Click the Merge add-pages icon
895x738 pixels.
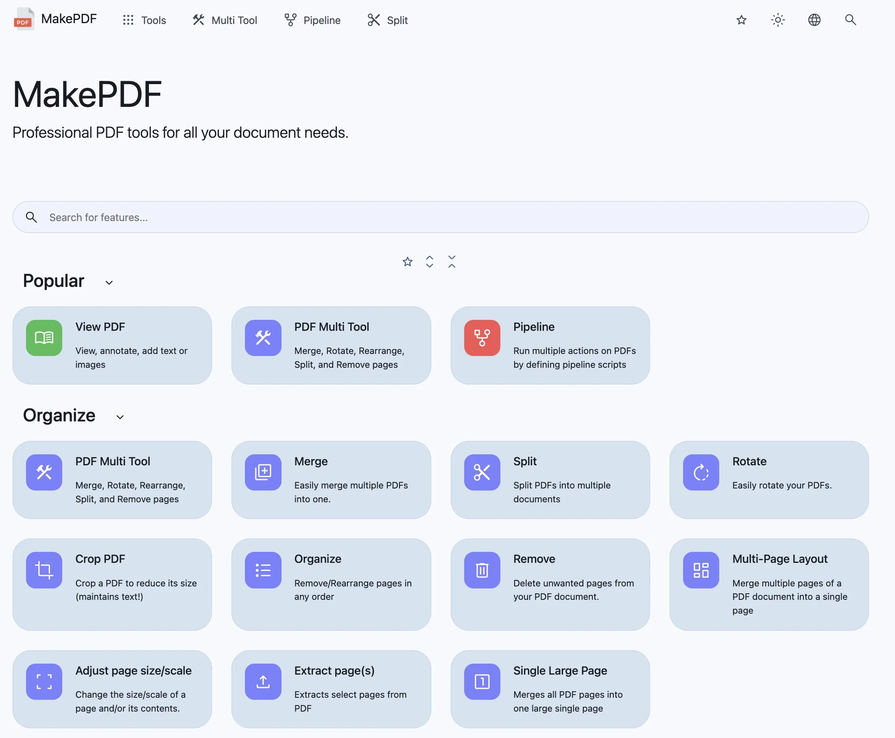click(263, 472)
